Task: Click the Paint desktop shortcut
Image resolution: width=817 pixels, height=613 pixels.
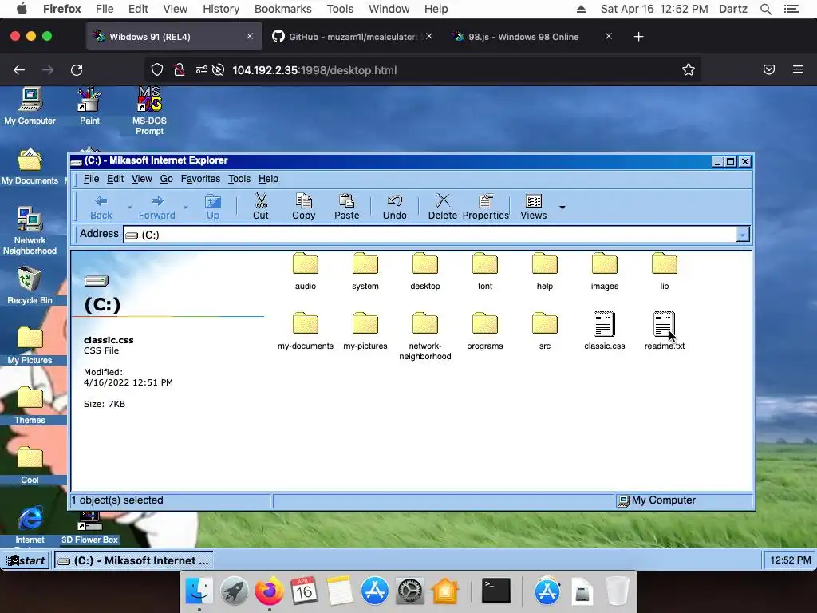Action: [x=89, y=106]
